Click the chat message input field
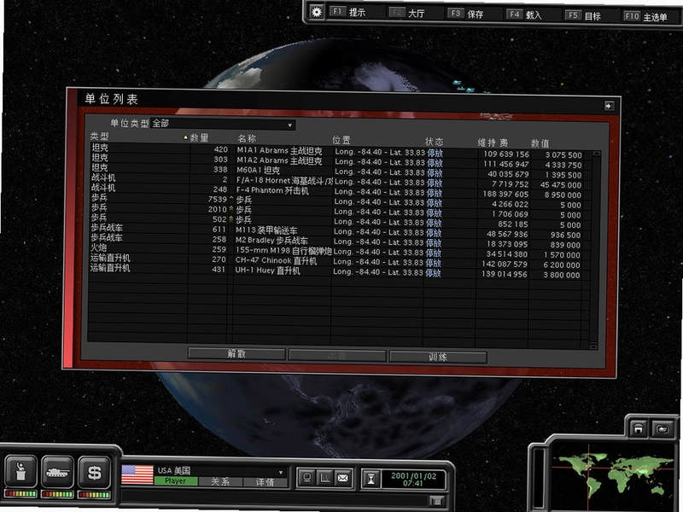The width and height of the screenshot is (683, 512). (x=274, y=498)
